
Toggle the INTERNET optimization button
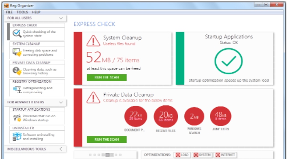click(225, 155)
